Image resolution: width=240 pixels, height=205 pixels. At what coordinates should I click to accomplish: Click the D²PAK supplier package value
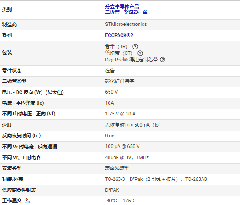pyautogui.click(x=112, y=190)
